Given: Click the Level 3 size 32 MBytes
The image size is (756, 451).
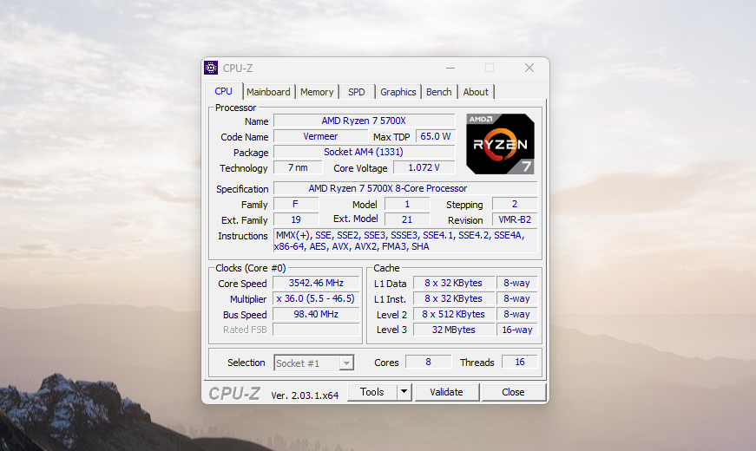Looking at the screenshot, I should (x=454, y=329).
